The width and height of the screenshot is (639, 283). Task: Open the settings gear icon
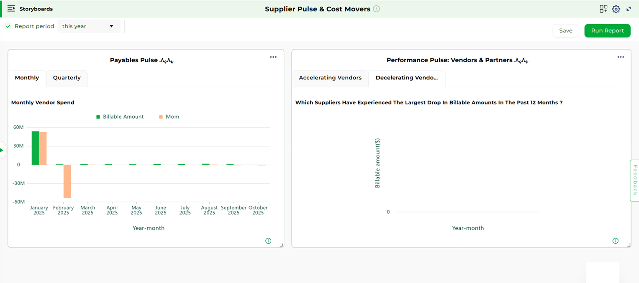point(616,9)
